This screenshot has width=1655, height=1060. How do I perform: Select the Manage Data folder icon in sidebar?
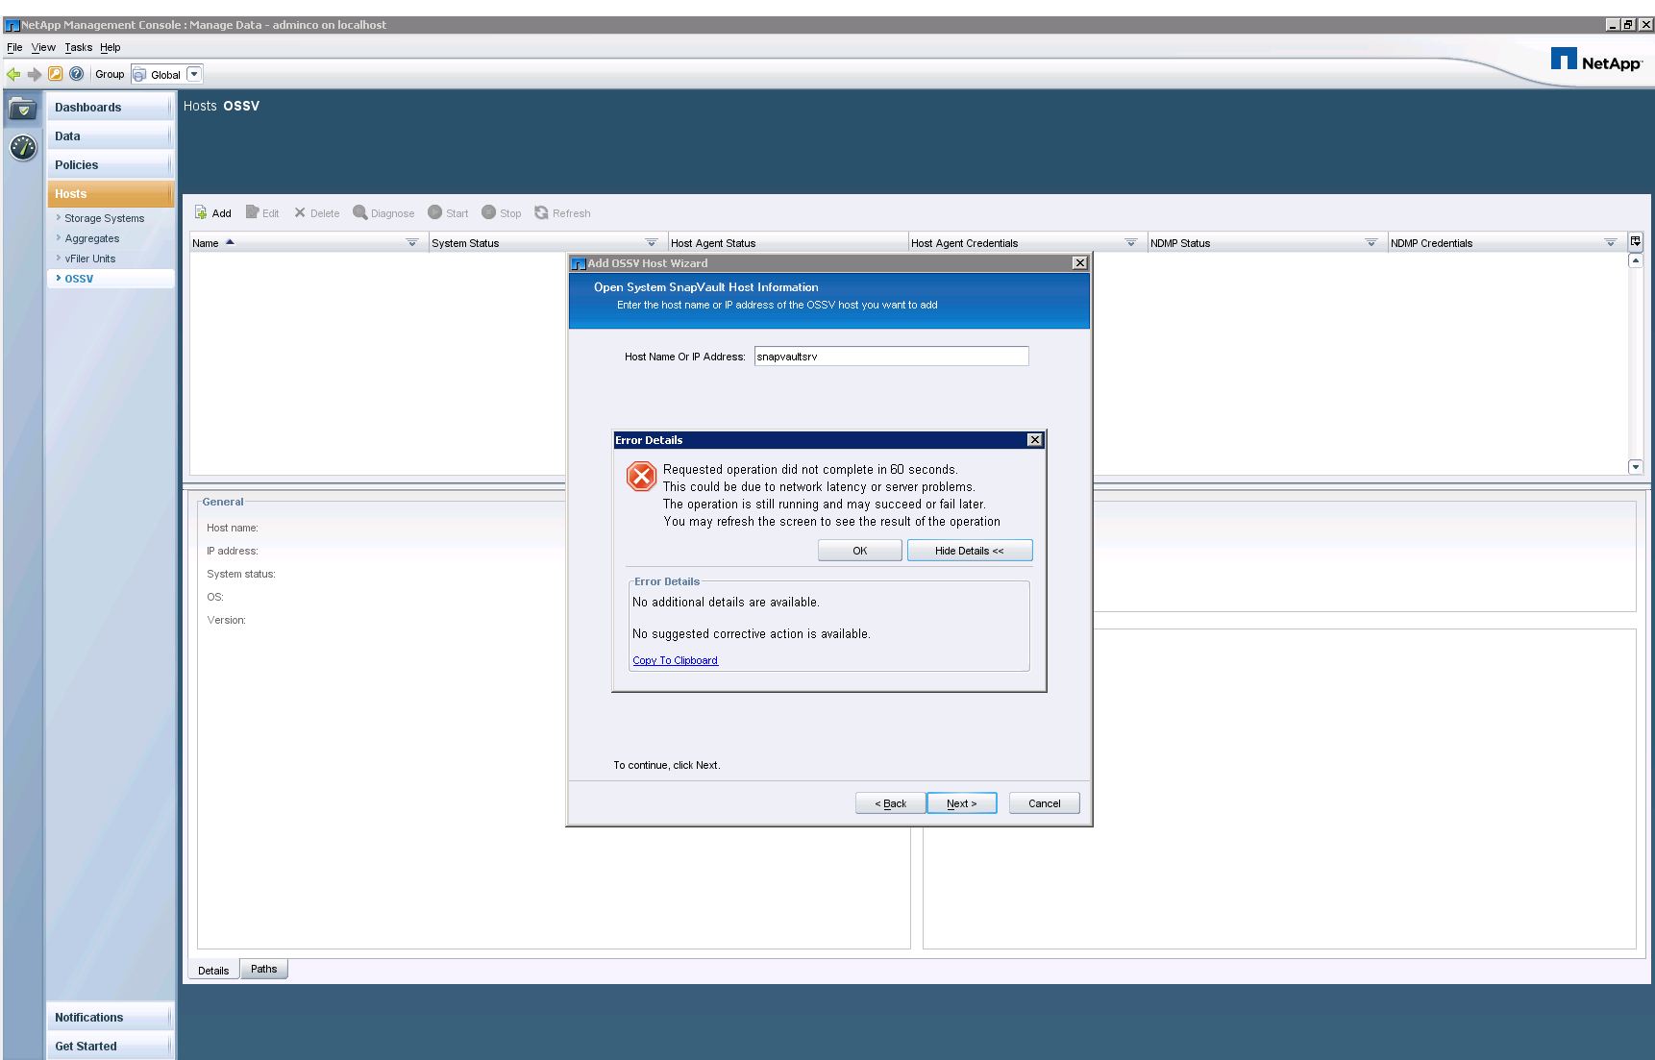[23, 110]
